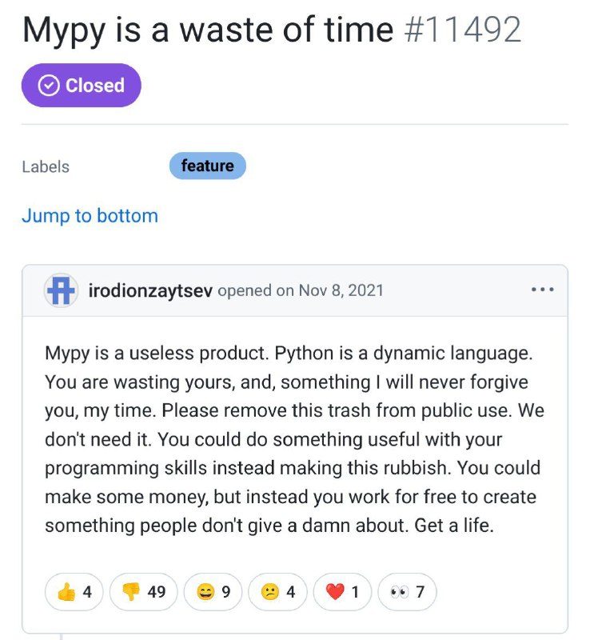Screen dimensions: 590x640
Task: Toggle the laugh emoji reaction showing 9
Action: pos(213,591)
